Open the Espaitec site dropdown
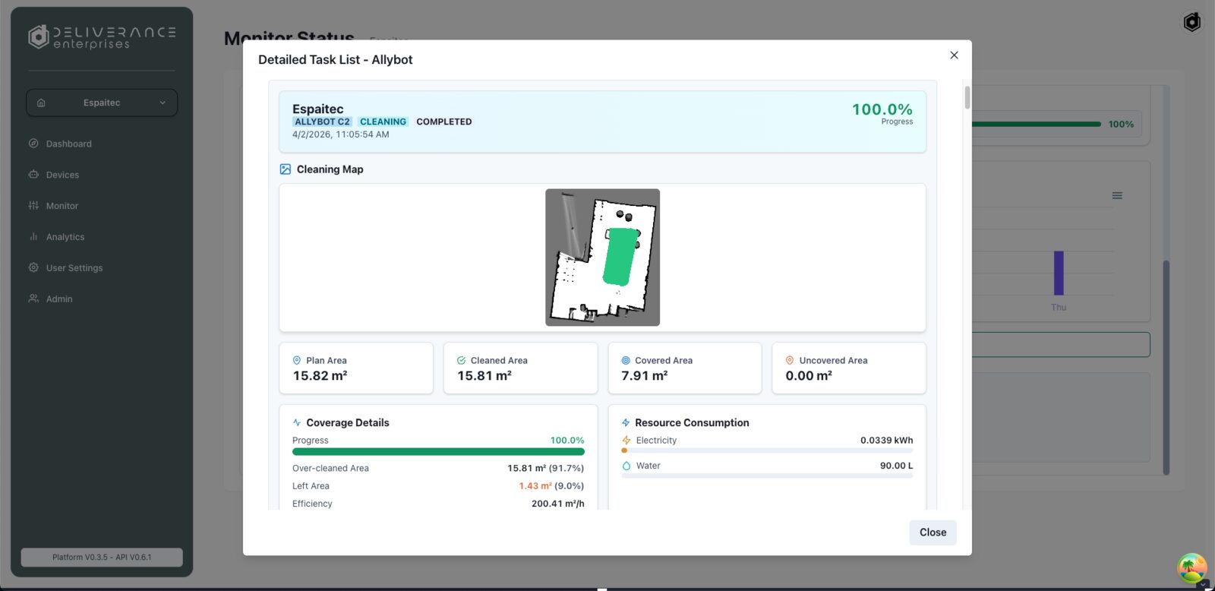 (102, 103)
